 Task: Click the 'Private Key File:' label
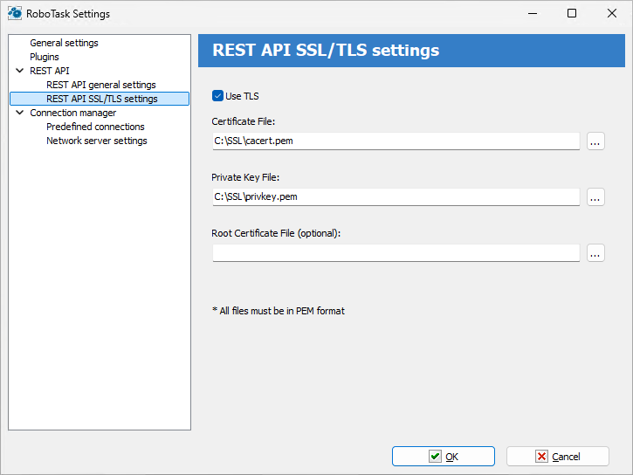point(245,177)
